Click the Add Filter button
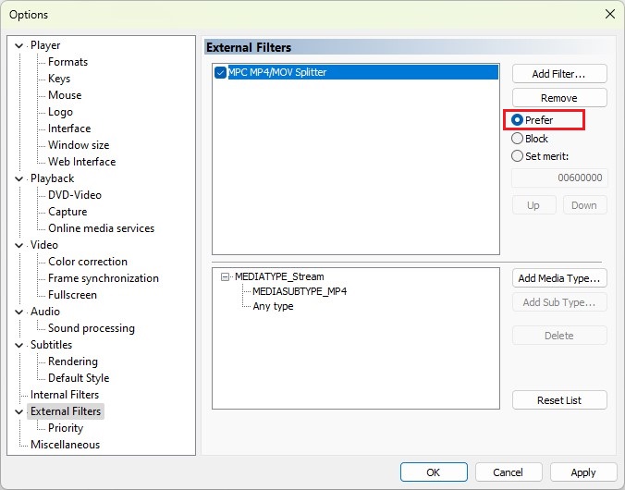 559,74
